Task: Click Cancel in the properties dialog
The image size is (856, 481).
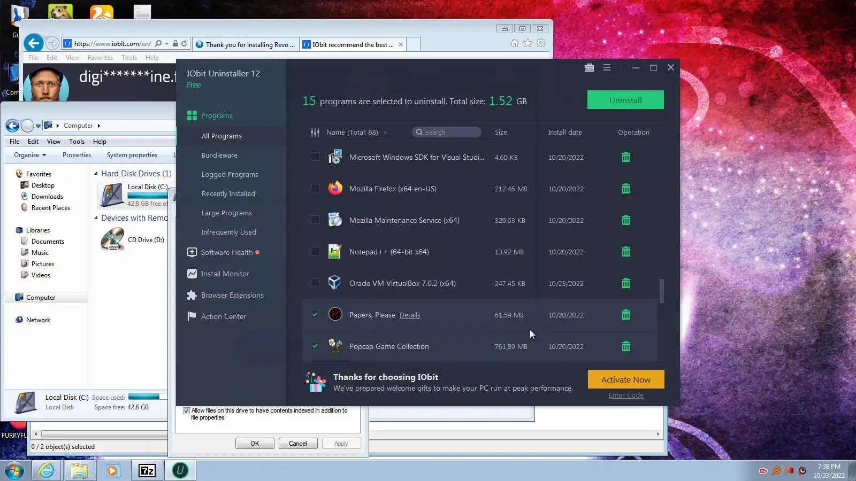Action: 298,444
